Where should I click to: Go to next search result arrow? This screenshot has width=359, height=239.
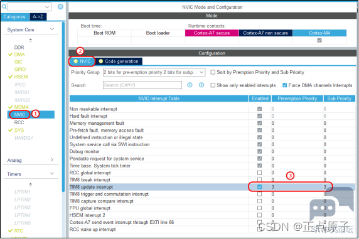tap(201, 85)
